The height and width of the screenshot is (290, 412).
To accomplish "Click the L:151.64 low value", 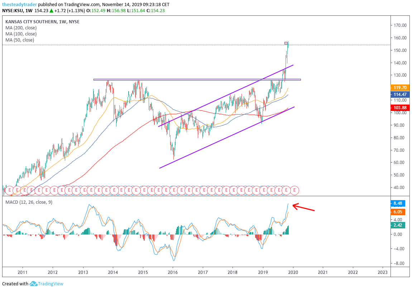I will pyautogui.click(x=136, y=11).
